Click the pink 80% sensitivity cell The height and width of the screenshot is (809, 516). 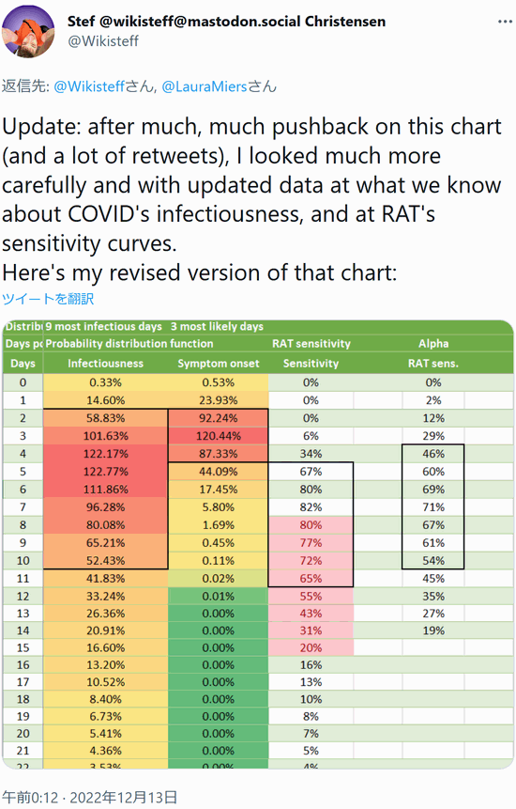point(311,524)
